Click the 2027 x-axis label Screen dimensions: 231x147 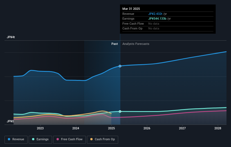point(182,128)
